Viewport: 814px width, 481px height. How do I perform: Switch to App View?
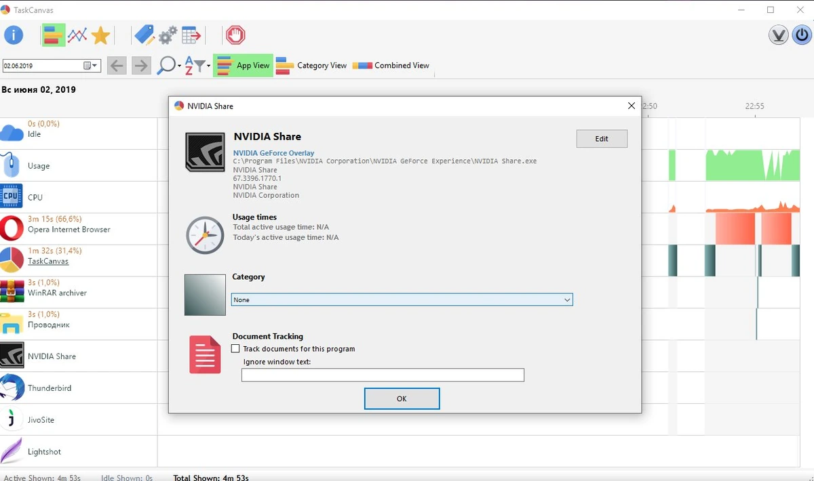point(243,66)
